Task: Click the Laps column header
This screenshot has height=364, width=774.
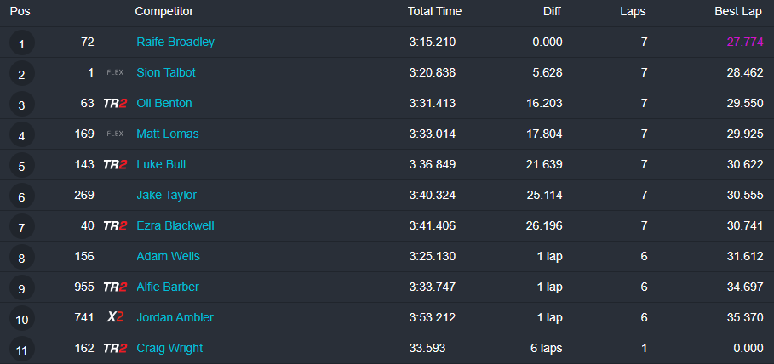Action: (x=633, y=11)
